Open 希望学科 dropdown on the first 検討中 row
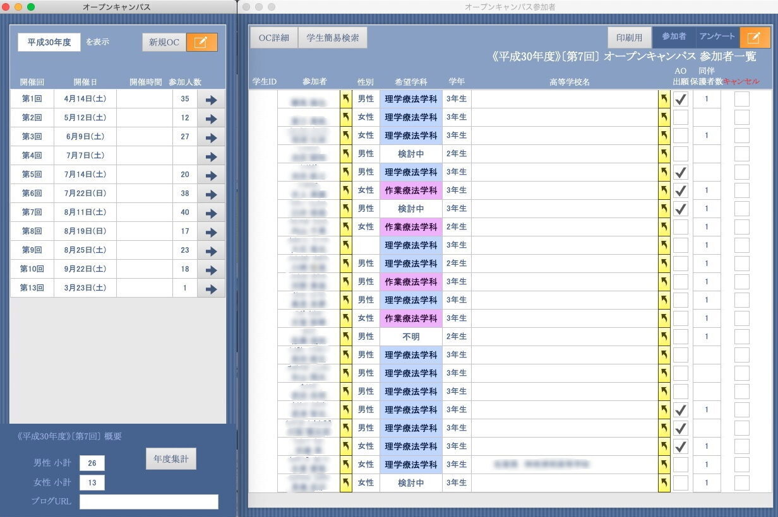The width and height of the screenshot is (778, 517). 410,154
